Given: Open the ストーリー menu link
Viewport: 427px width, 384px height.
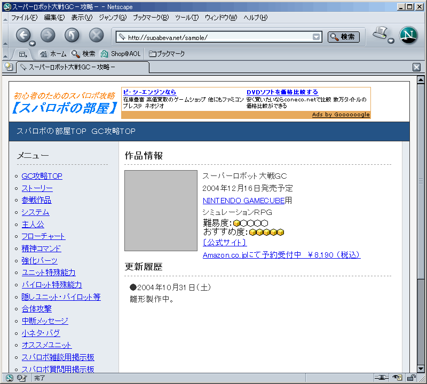Looking at the screenshot, I should (x=37, y=188).
